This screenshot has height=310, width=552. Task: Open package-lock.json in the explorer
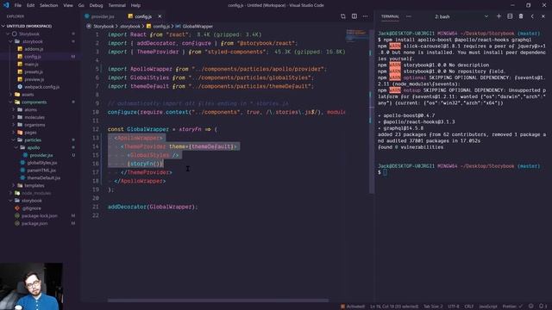(x=40, y=216)
